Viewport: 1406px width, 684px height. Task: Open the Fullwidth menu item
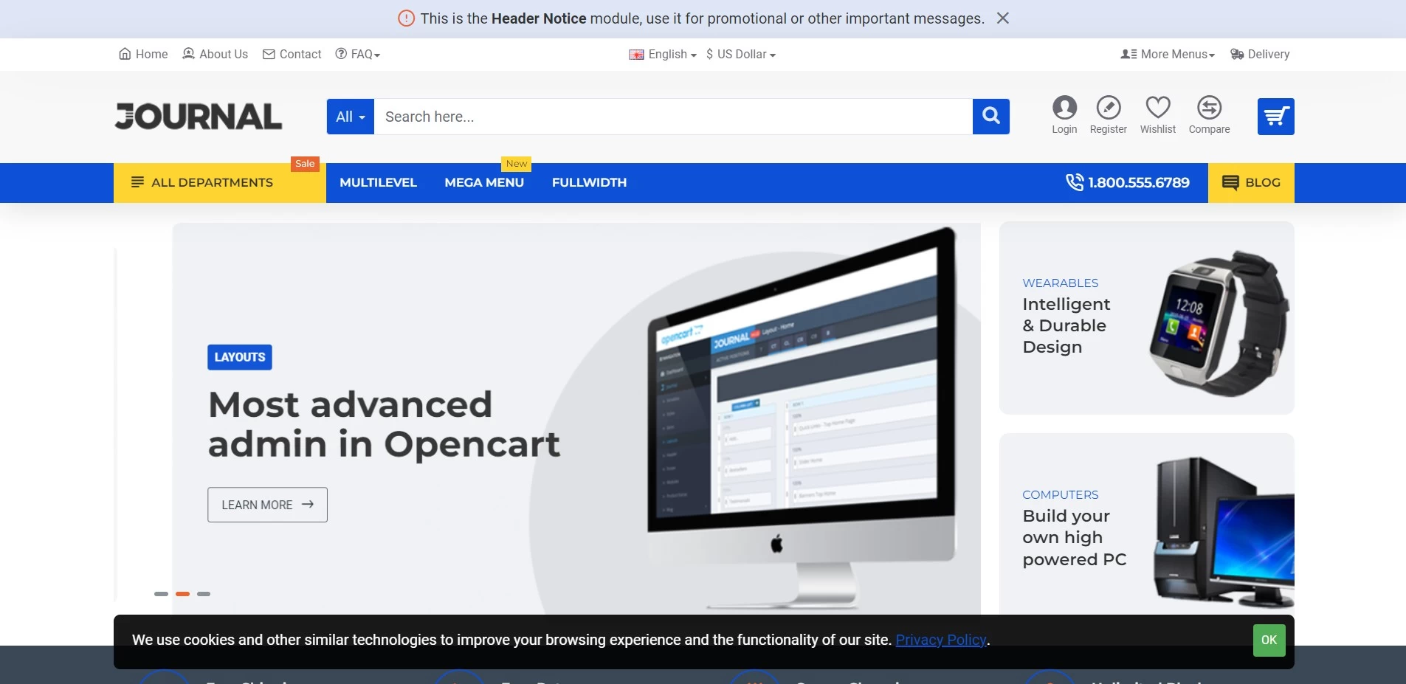point(589,182)
